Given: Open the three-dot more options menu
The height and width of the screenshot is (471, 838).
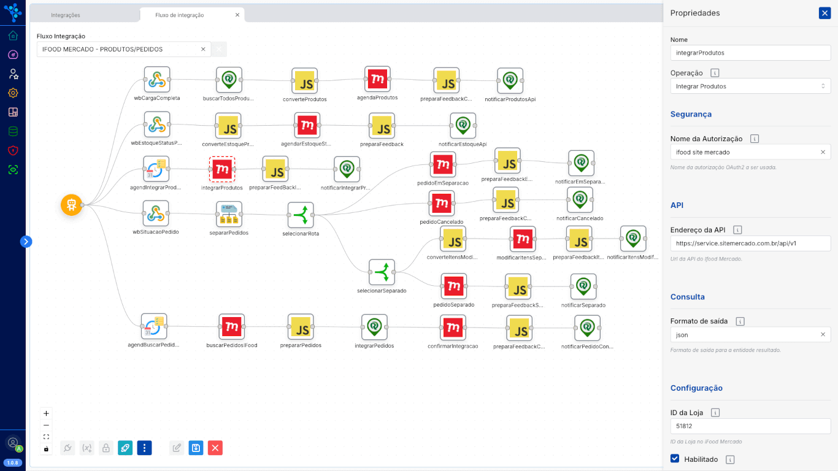Looking at the screenshot, I should 144,448.
